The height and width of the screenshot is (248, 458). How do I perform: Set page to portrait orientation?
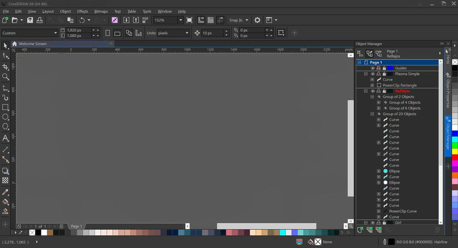point(108,33)
